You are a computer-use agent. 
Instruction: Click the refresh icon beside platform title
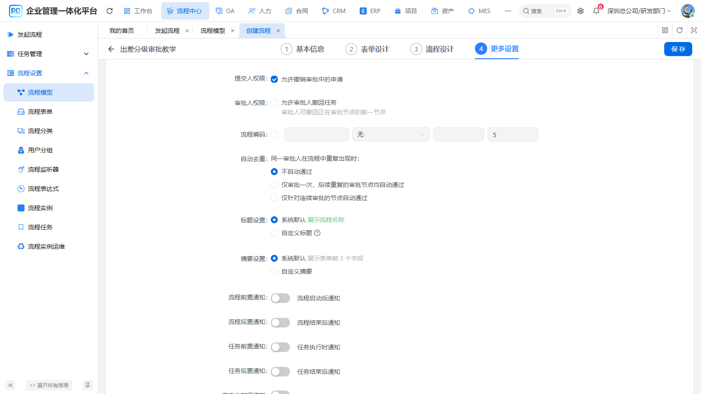point(110,11)
